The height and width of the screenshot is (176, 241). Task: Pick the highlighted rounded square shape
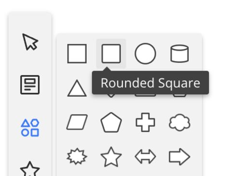(x=111, y=54)
